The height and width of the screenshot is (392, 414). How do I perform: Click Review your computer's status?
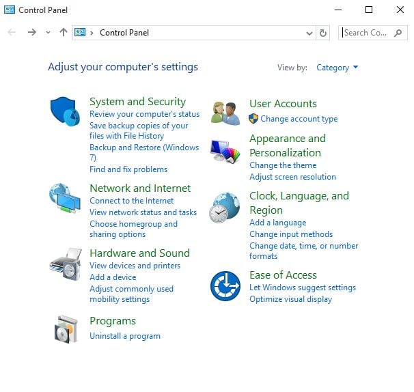point(144,114)
